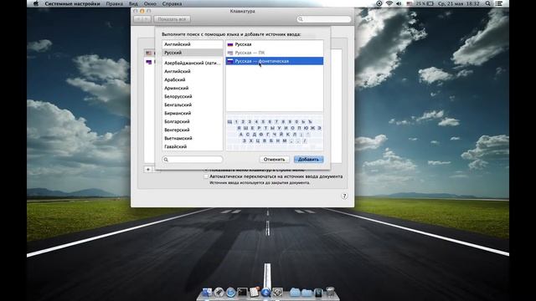Click the battery status indicator
This screenshot has height=301, width=536.
click(x=425, y=3)
